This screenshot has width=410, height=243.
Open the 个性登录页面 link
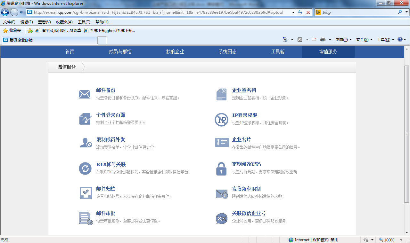click(111, 115)
